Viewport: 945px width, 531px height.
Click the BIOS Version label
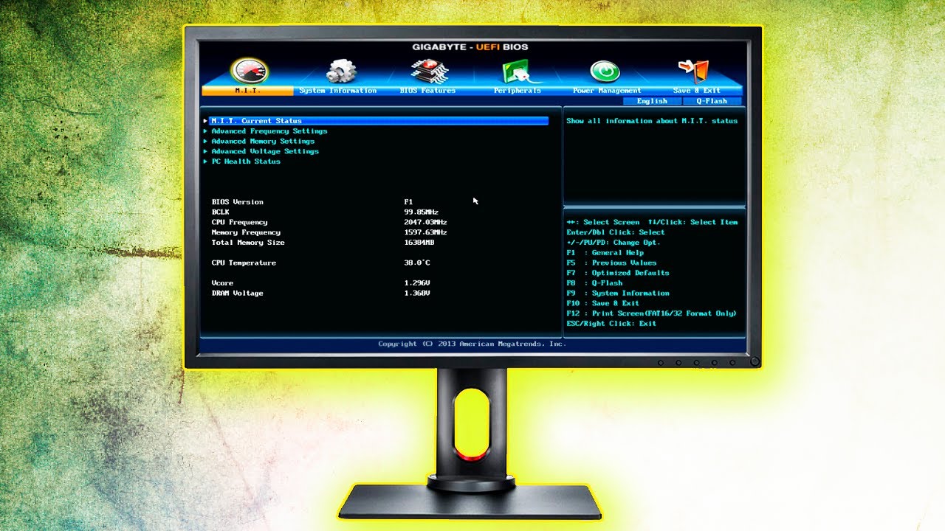coord(237,202)
